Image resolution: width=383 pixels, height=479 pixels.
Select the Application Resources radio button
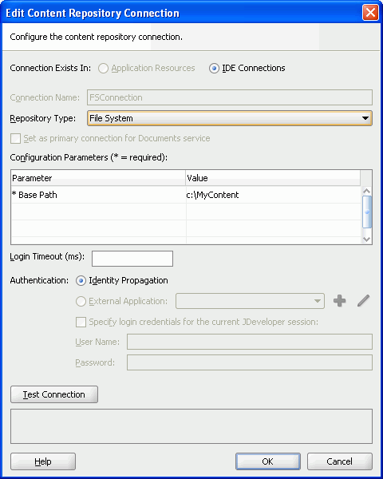click(x=103, y=68)
